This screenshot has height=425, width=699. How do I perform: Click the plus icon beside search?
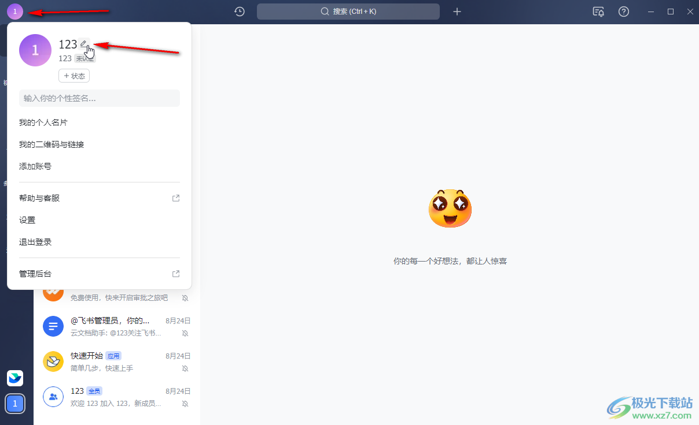457,12
